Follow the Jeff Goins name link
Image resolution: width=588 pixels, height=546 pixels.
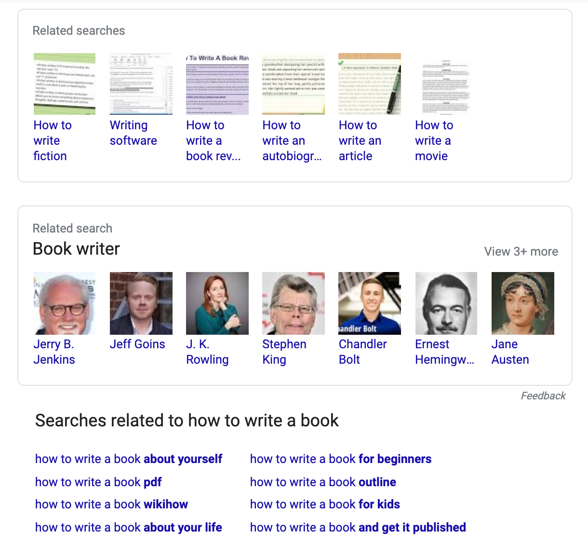pyautogui.click(x=137, y=344)
